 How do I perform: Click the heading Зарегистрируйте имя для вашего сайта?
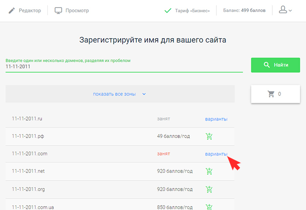click(153, 40)
